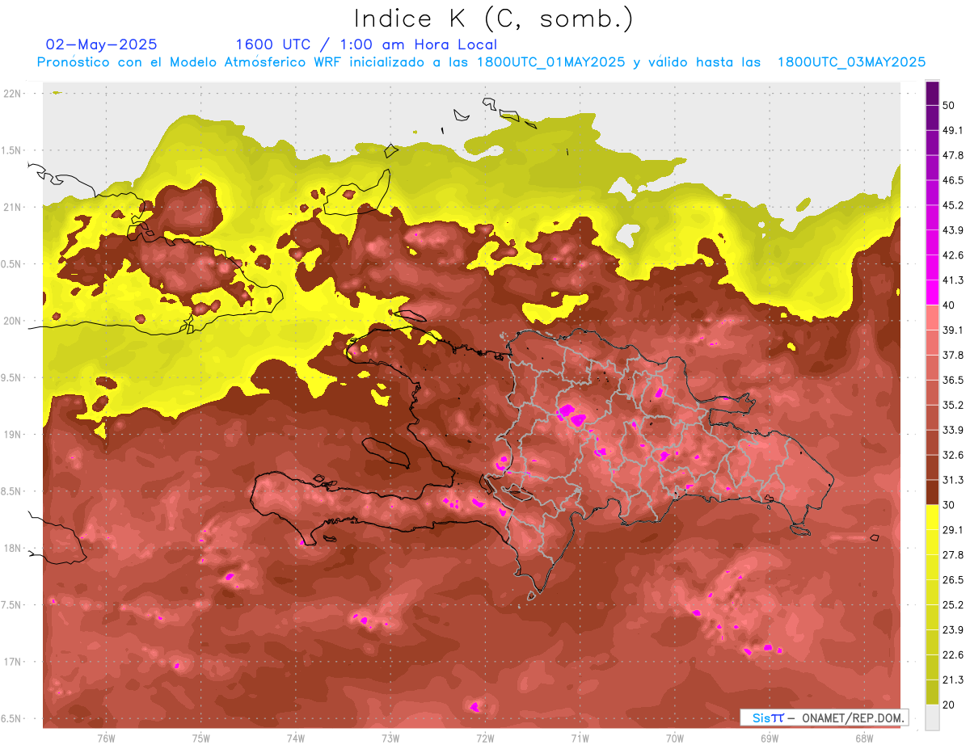Screen dimensions: 970x749
Task: Click the colorbar value 39.1
Action: [953, 330]
